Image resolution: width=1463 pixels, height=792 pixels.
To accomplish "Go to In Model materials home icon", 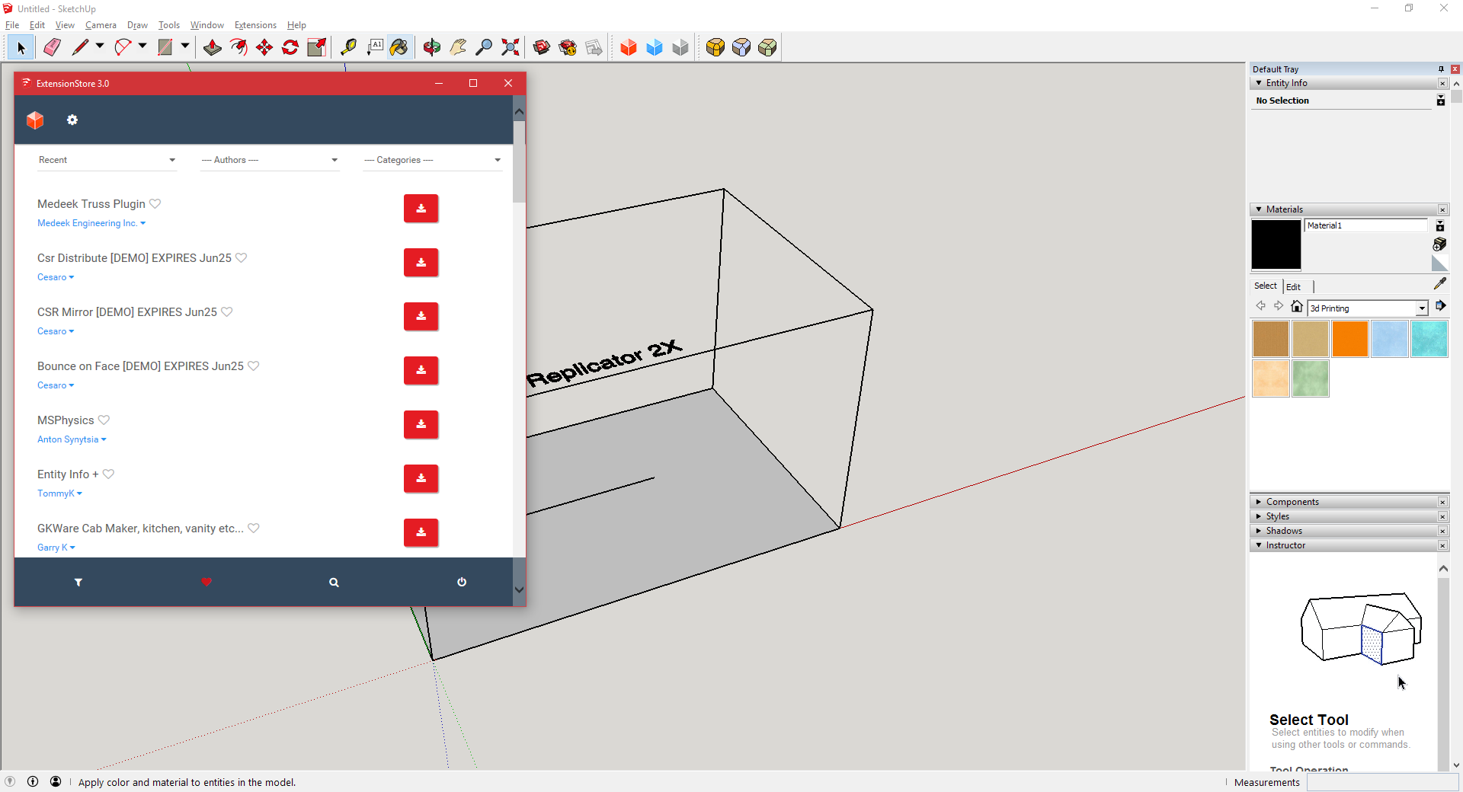I will coord(1297,306).
